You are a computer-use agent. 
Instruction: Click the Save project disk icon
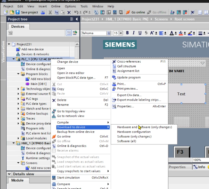click(x=17, y=12)
